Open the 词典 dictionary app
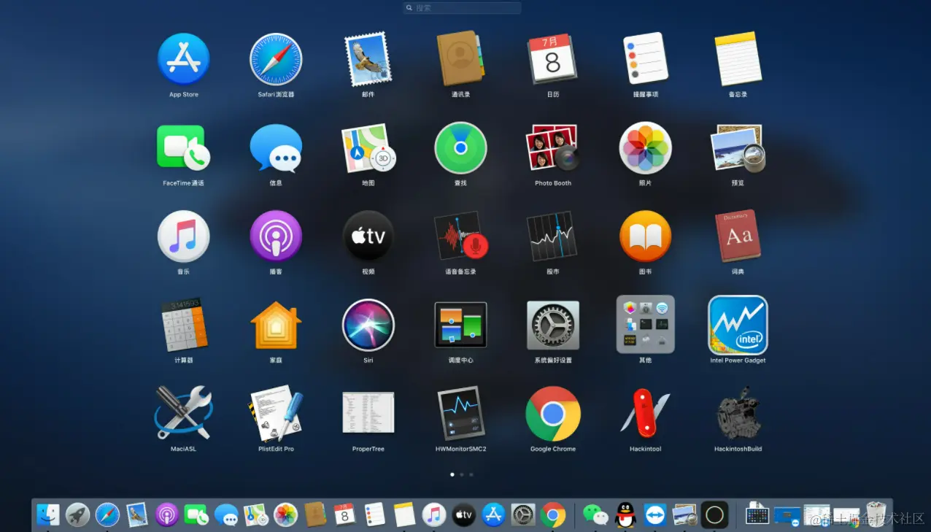Screen dimensions: 931x532 click(738, 236)
